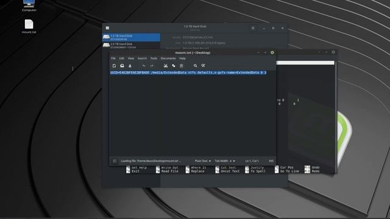Open the Plain Text language dropdown
Image resolution: width=390 pixels, height=219 pixels.
(x=203, y=161)
